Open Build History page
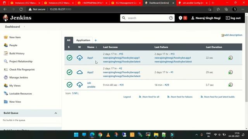248x139 pixels. coord(17,53)
